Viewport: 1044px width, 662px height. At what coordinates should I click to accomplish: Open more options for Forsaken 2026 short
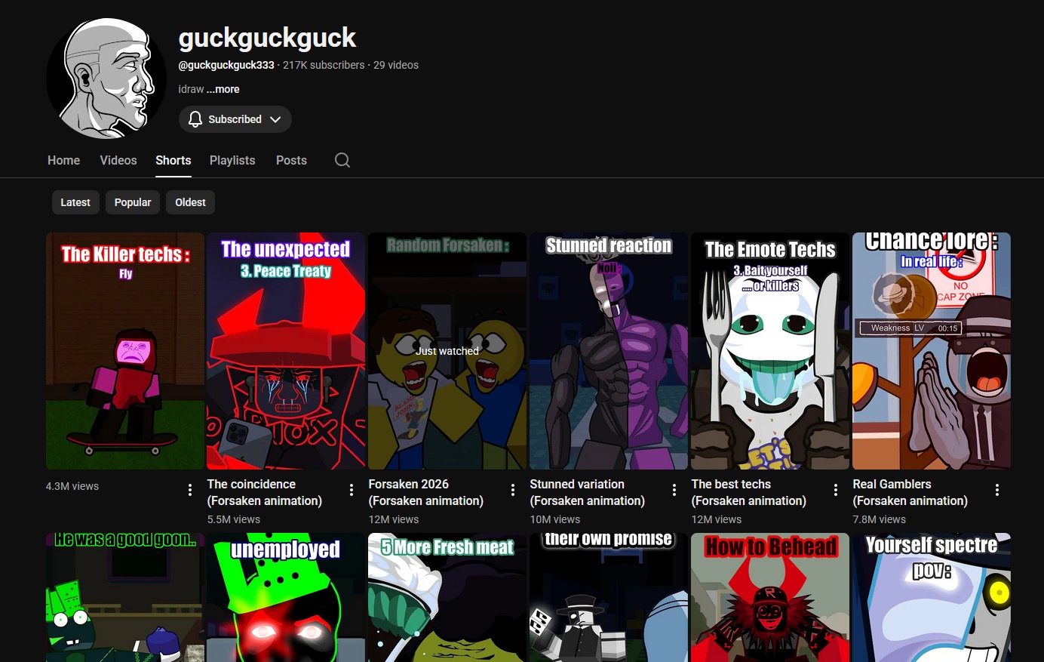tap(513, 490)
